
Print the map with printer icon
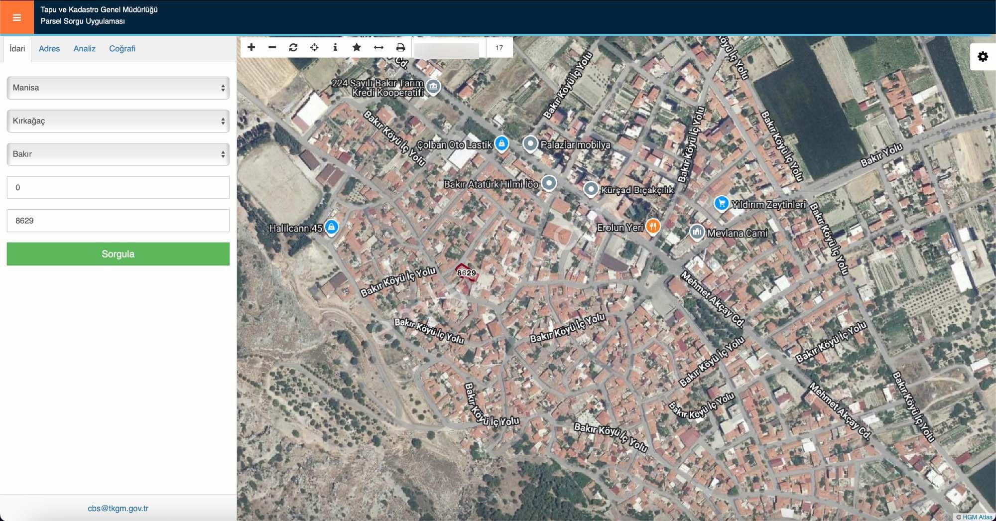coord(400,47)
